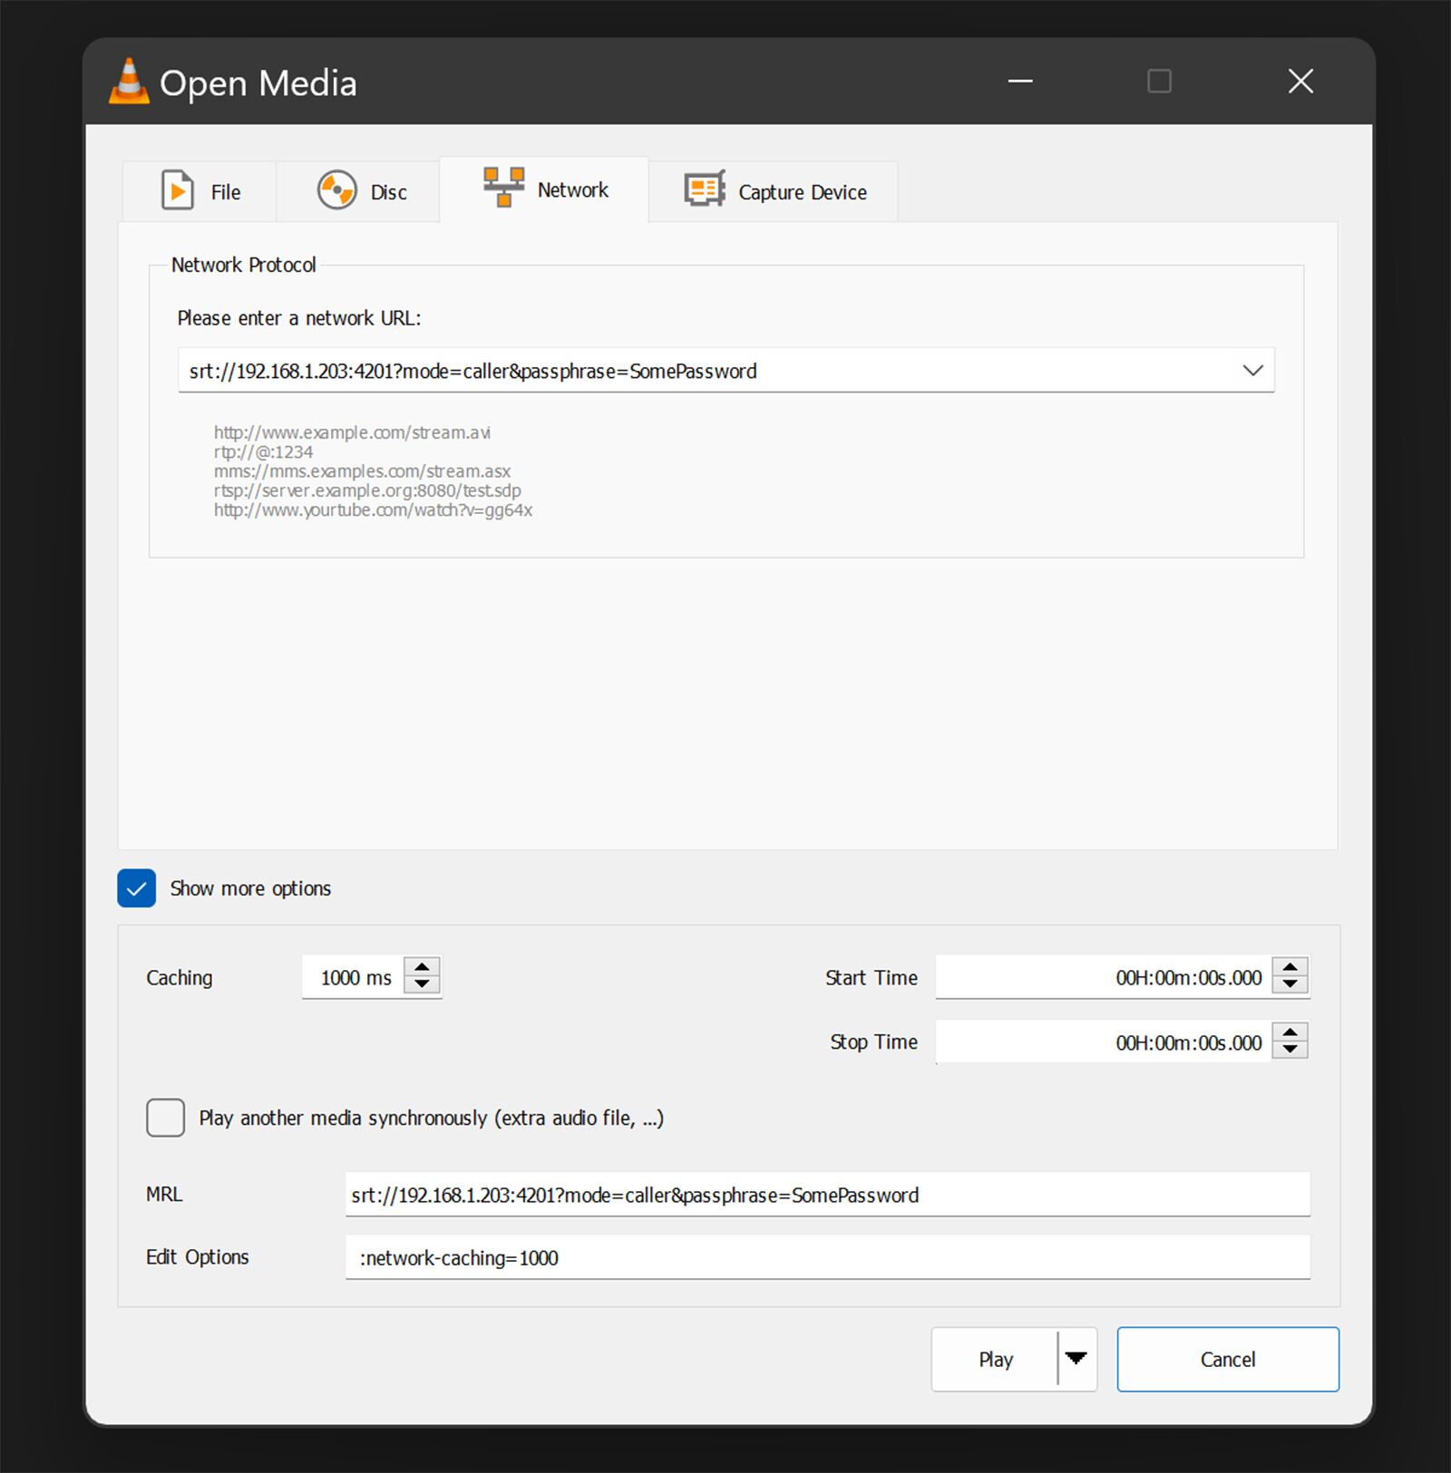Expand the Play button dropdown arrow
This screenshot has height=1473, width=1451.
[x=1076, y=1359]
